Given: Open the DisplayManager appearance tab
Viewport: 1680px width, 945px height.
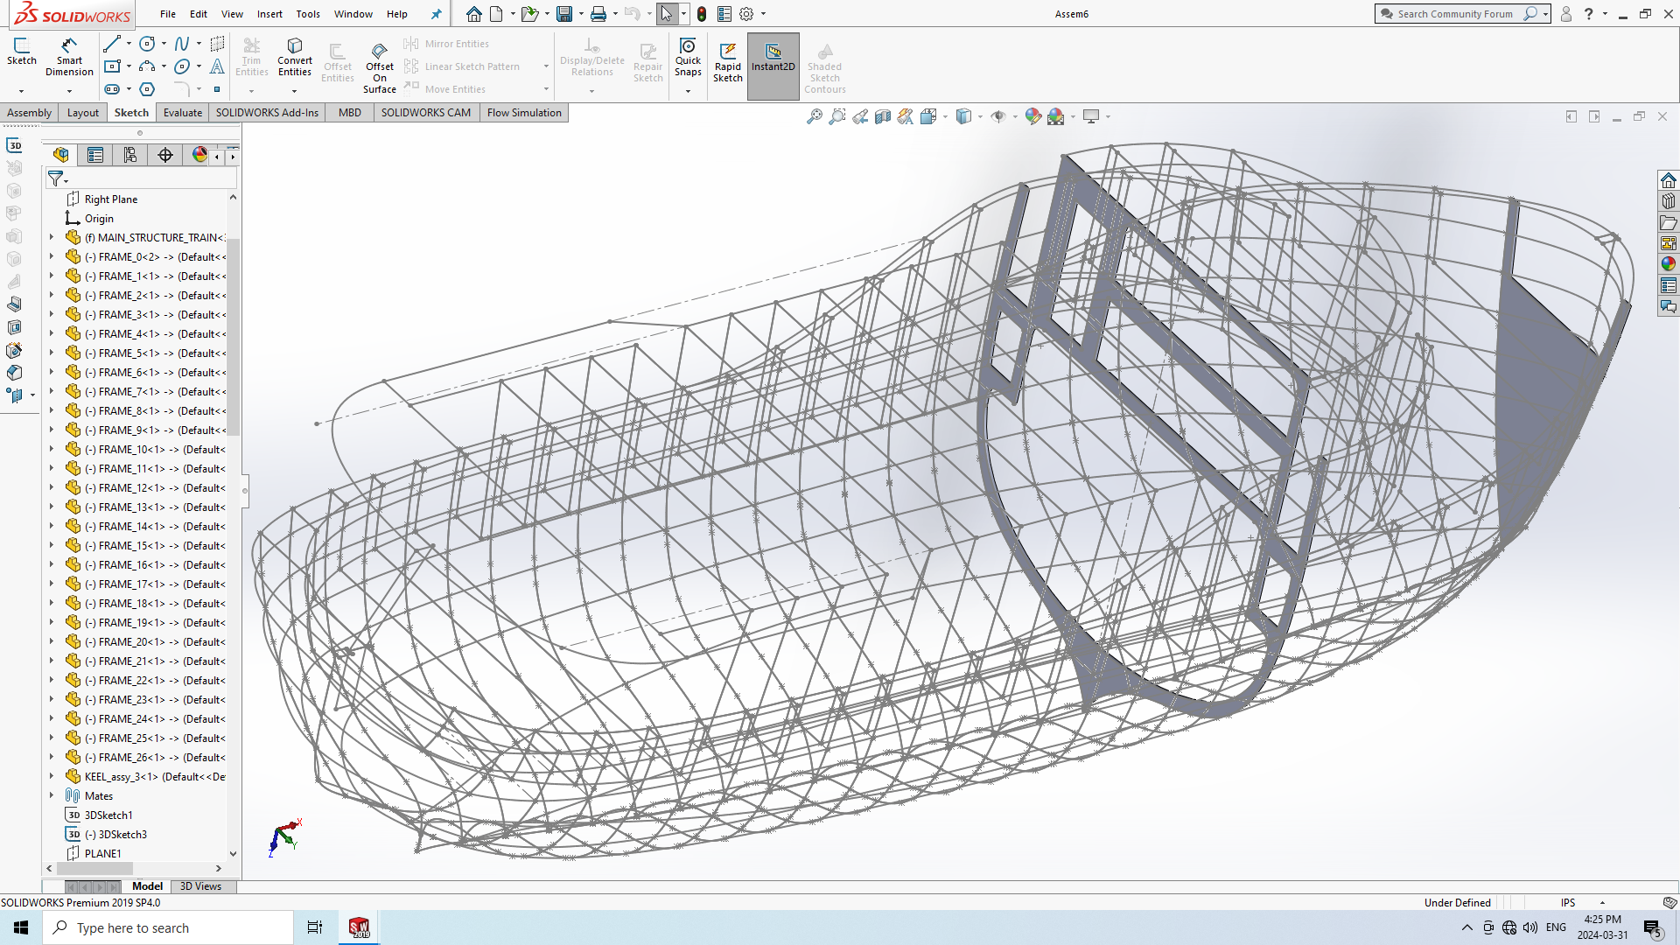Looking at the screenshot, I should point(199,155).
